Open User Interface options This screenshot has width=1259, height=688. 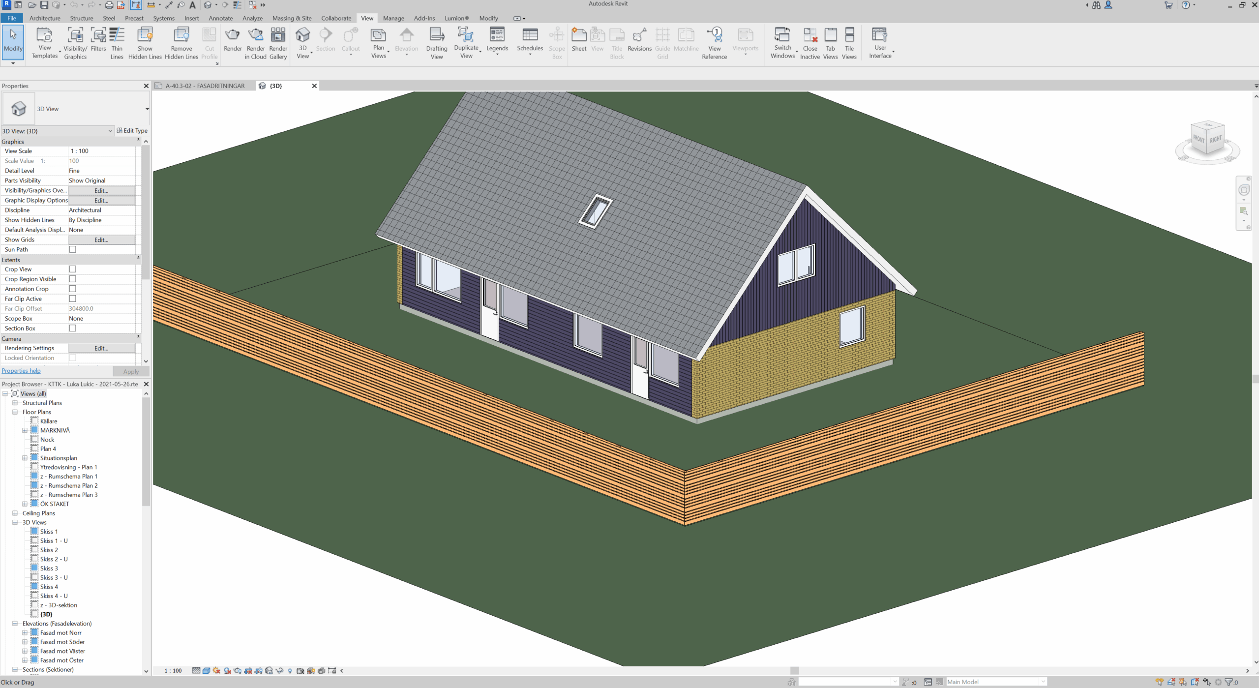point(880,43)
